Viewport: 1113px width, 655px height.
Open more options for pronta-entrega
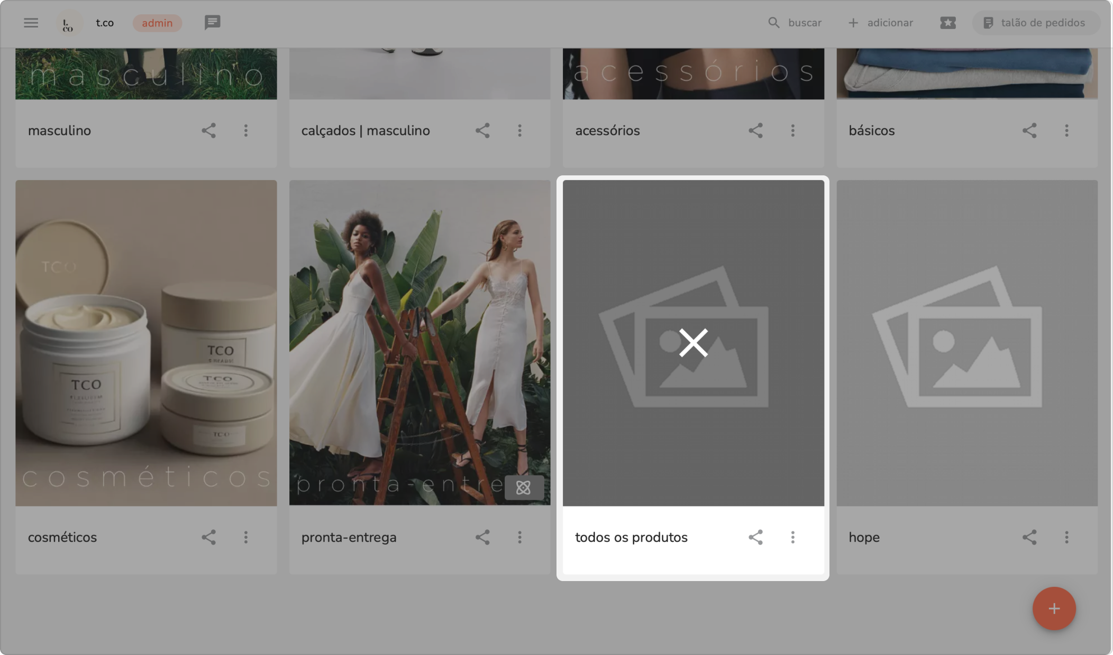coord(519,537)
